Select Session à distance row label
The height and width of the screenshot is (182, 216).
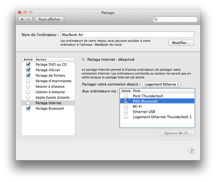(x=50, y=87)
